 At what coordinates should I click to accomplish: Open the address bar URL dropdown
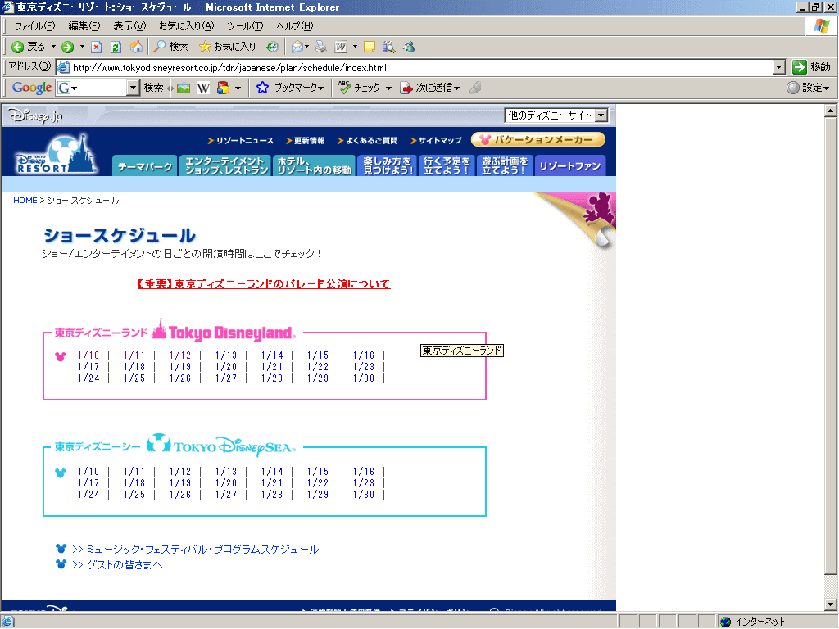(779, 67)
